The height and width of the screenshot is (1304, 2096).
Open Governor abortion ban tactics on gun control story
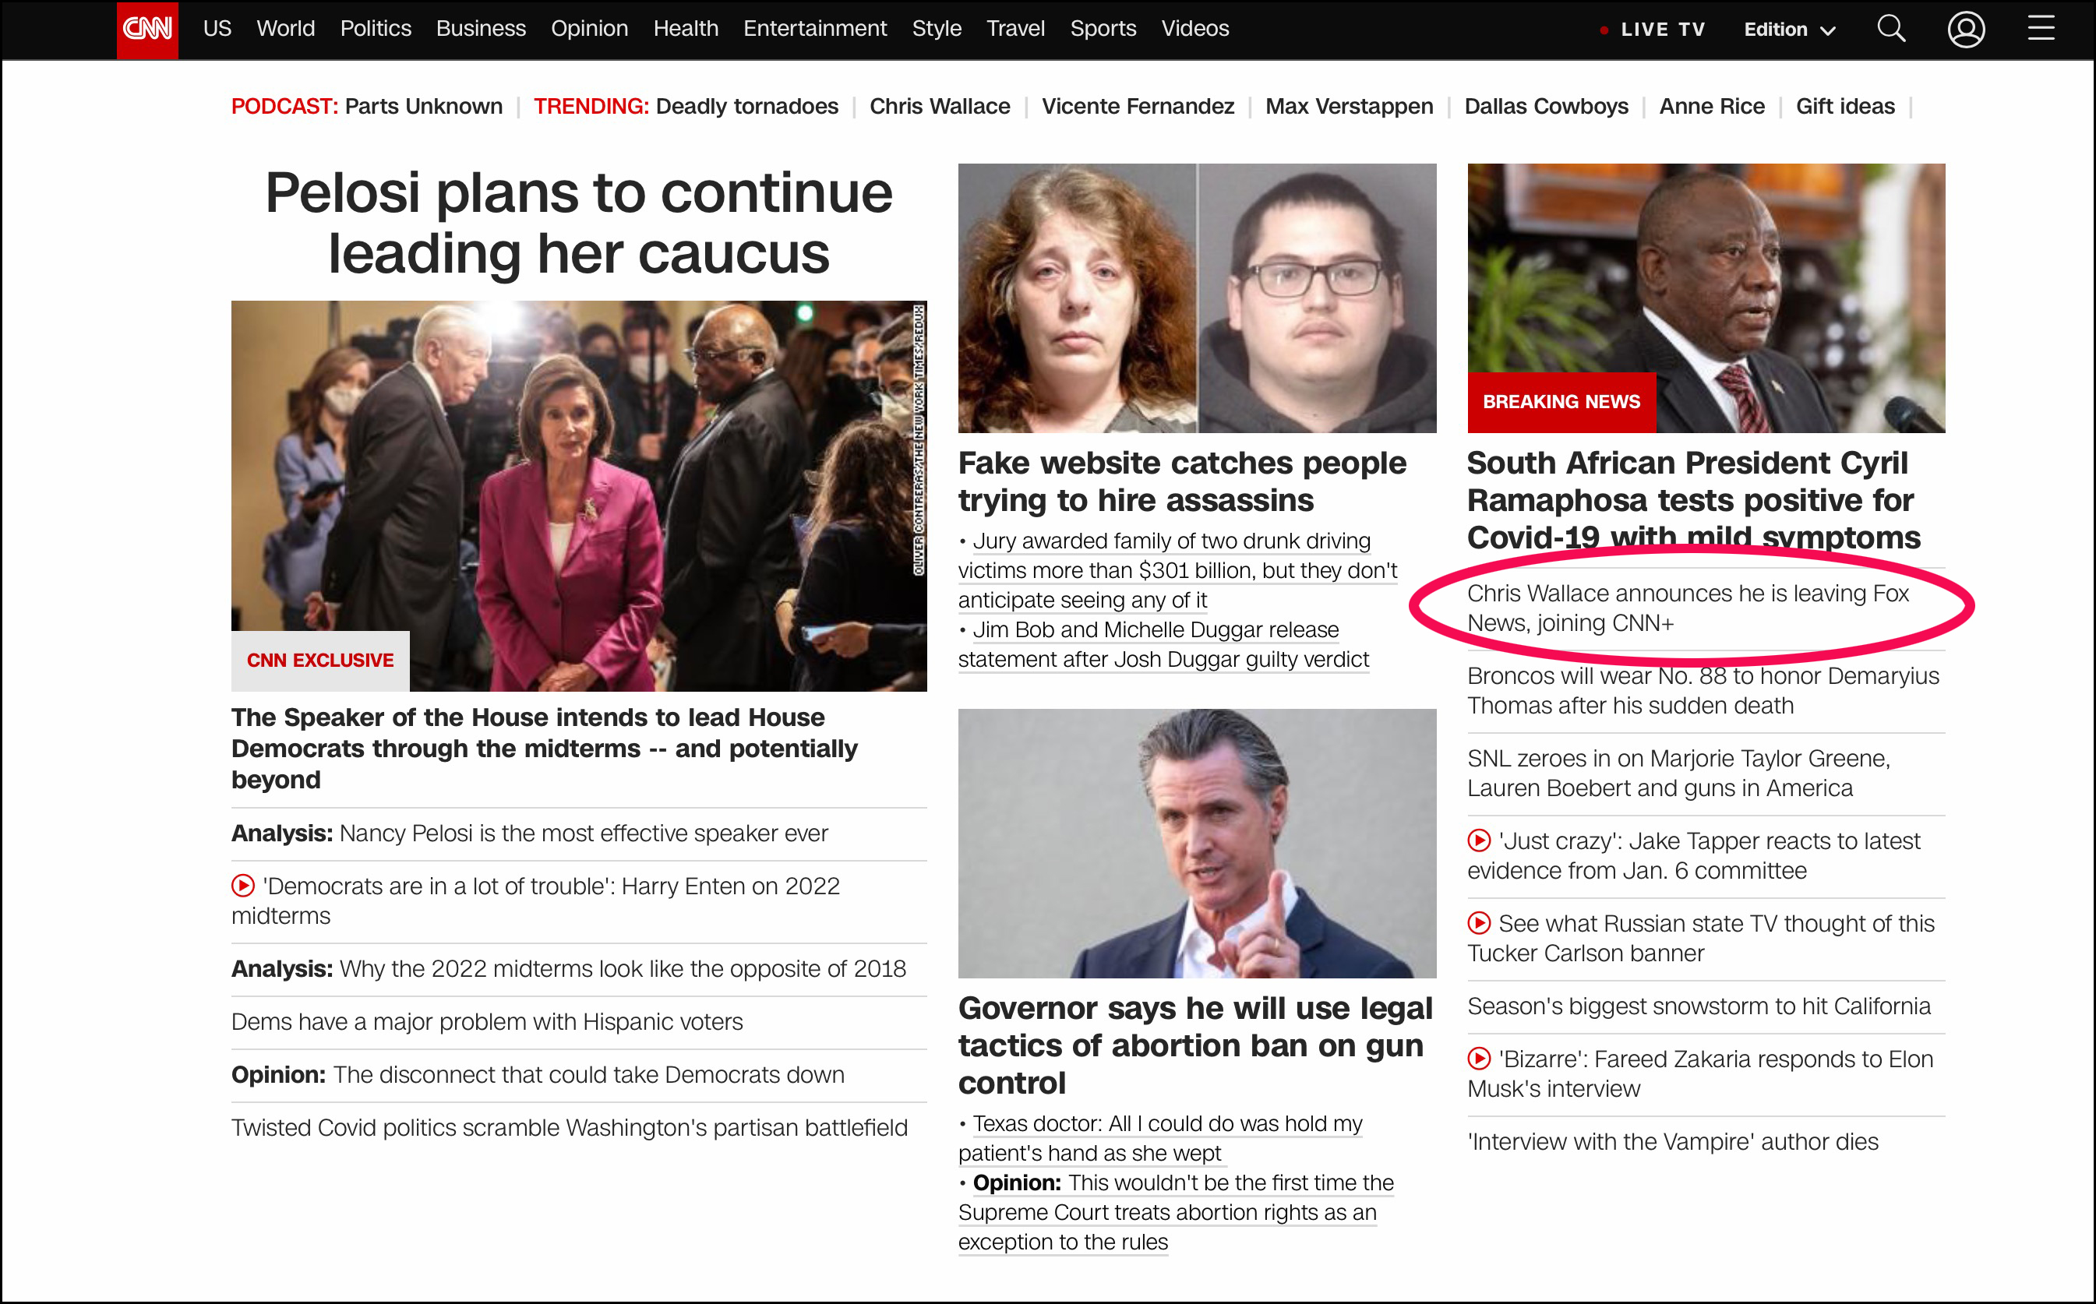pos(1195,1045)
